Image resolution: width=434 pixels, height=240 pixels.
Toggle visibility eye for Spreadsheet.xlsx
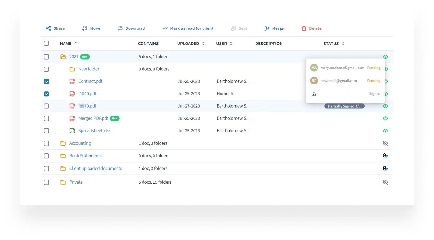click(386, 131)
